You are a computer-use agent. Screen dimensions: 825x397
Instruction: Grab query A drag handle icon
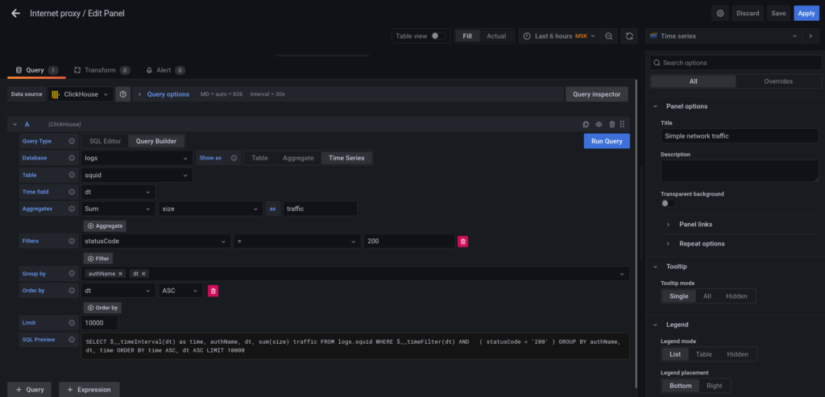coord(623,125)
